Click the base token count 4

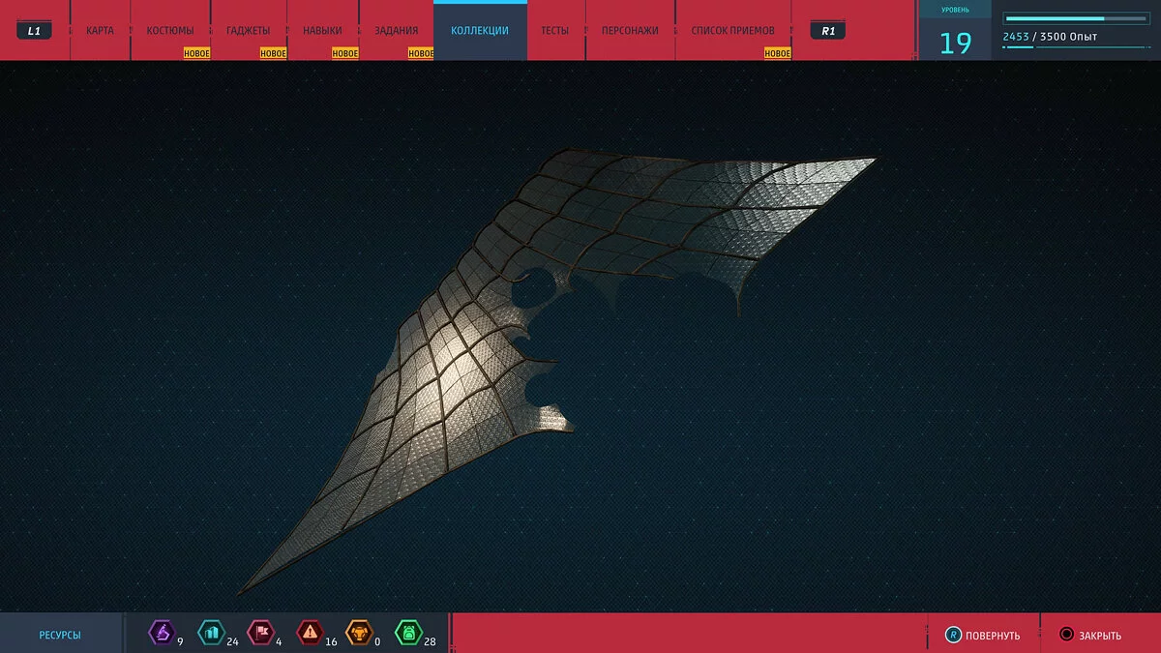[279, 641]
